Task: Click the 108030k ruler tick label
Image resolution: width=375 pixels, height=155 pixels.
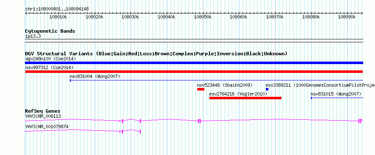Action: point(130,17)
